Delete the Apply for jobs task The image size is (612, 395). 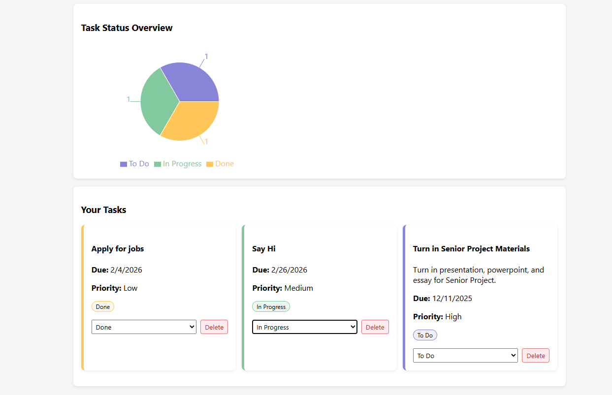214,327
